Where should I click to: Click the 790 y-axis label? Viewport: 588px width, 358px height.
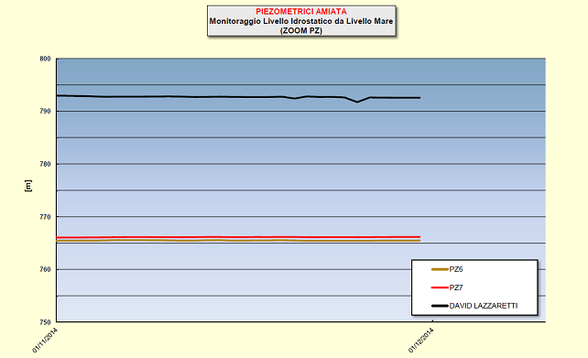[x=45, y=112]
